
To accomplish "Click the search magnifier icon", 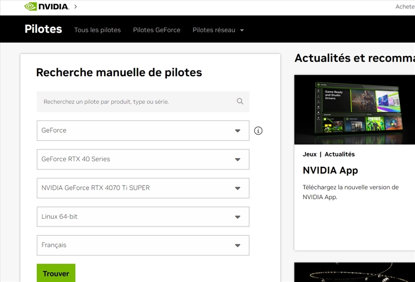I will click(x=240, y=101).
